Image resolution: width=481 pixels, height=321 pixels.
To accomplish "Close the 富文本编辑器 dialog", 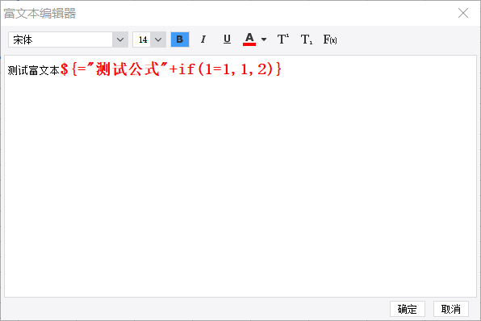I will 463,13.
